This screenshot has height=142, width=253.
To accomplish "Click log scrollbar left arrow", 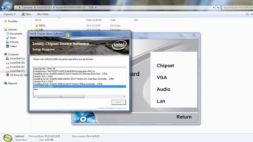I will tap(35, 96).
